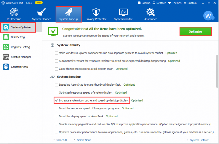Screen dimensions: 219x144
Task: Click the Backup disk icon
Action: point(139,3)
